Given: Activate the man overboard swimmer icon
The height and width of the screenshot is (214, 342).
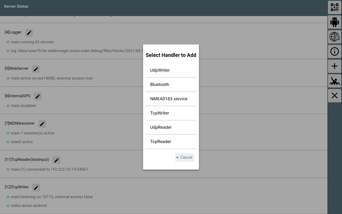Looking at the screenshot, I should coord(334,81).
